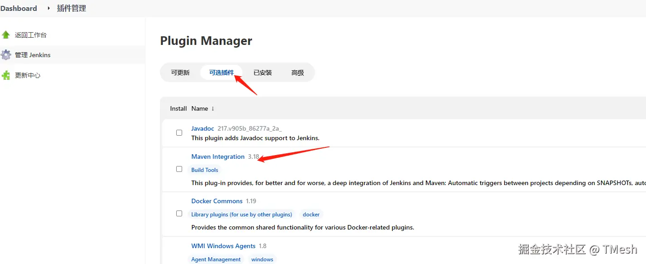Tick the Docker Commons install checkbox
The height and width of the screenshot is (264, 646).
[179, 214]
